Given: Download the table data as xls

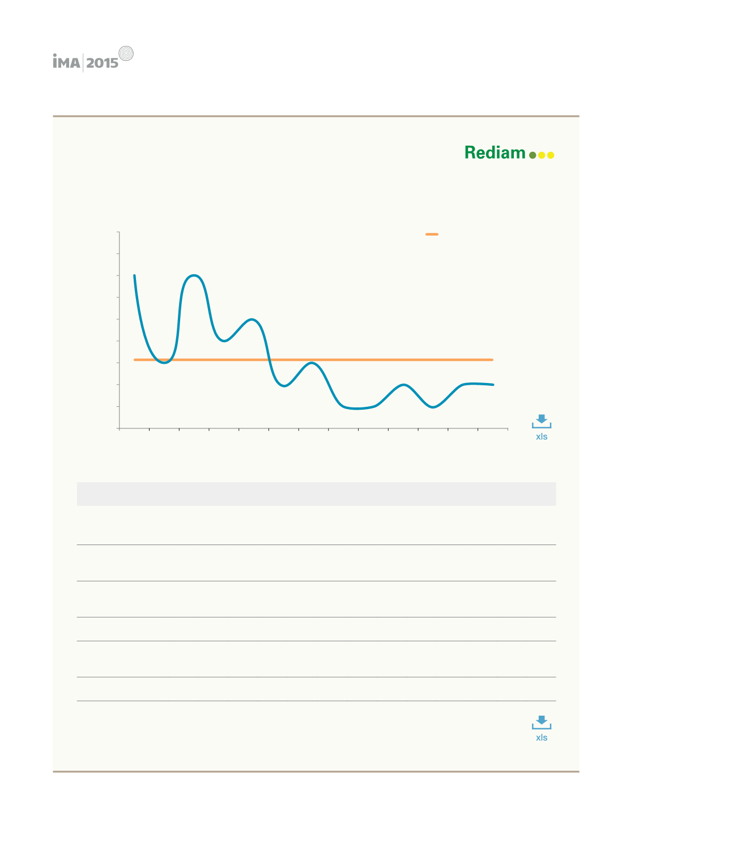Looking at the screenshot, I should click(x=541, y=728).
